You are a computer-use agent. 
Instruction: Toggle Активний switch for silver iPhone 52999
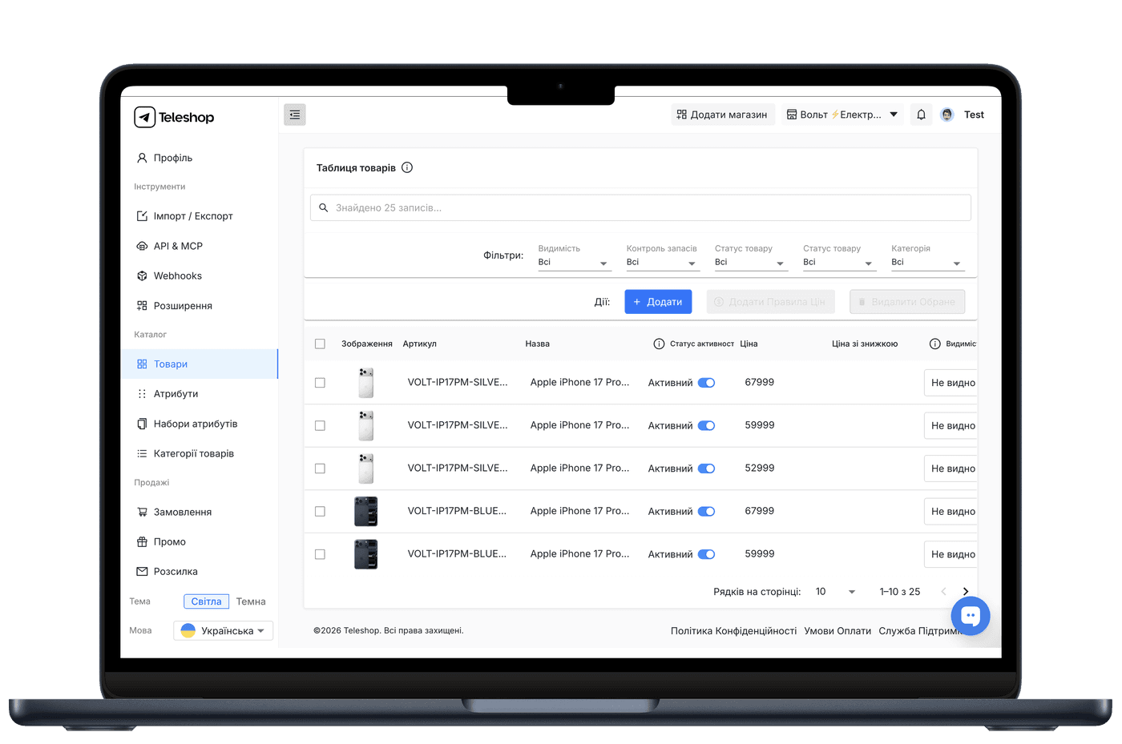click(706, 469)
